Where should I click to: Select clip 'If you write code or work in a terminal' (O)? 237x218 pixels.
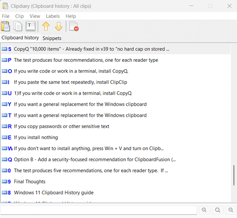click(x=116, y=71)
